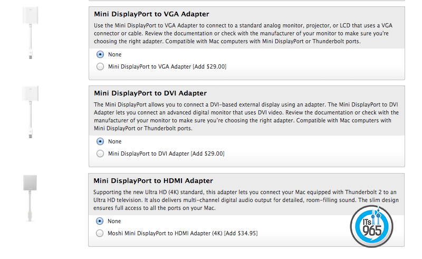Choose the Moshi HDMI Adapter (4K) radio button

click(x=100, y=233)
